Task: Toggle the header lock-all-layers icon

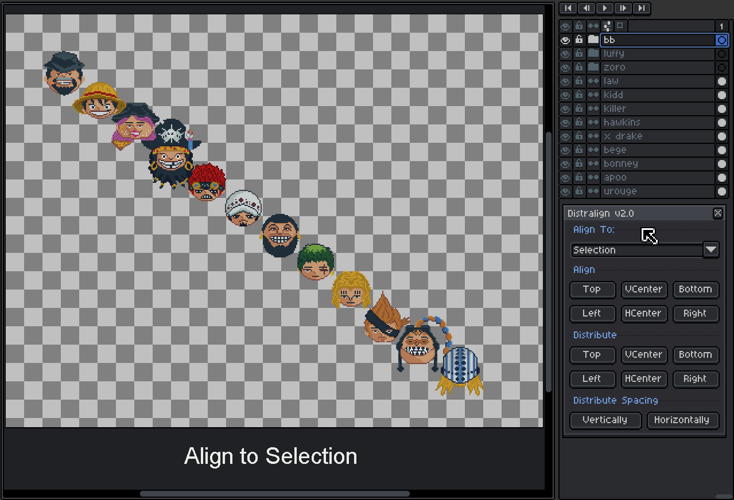Action: tap(580, 26)
